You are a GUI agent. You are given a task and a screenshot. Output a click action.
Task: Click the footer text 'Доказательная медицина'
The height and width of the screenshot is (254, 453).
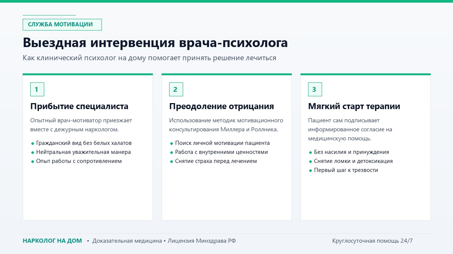pyautogui.click(x=127, y=241)
